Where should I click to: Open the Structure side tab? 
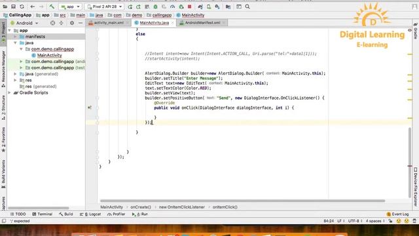point(3,107)
